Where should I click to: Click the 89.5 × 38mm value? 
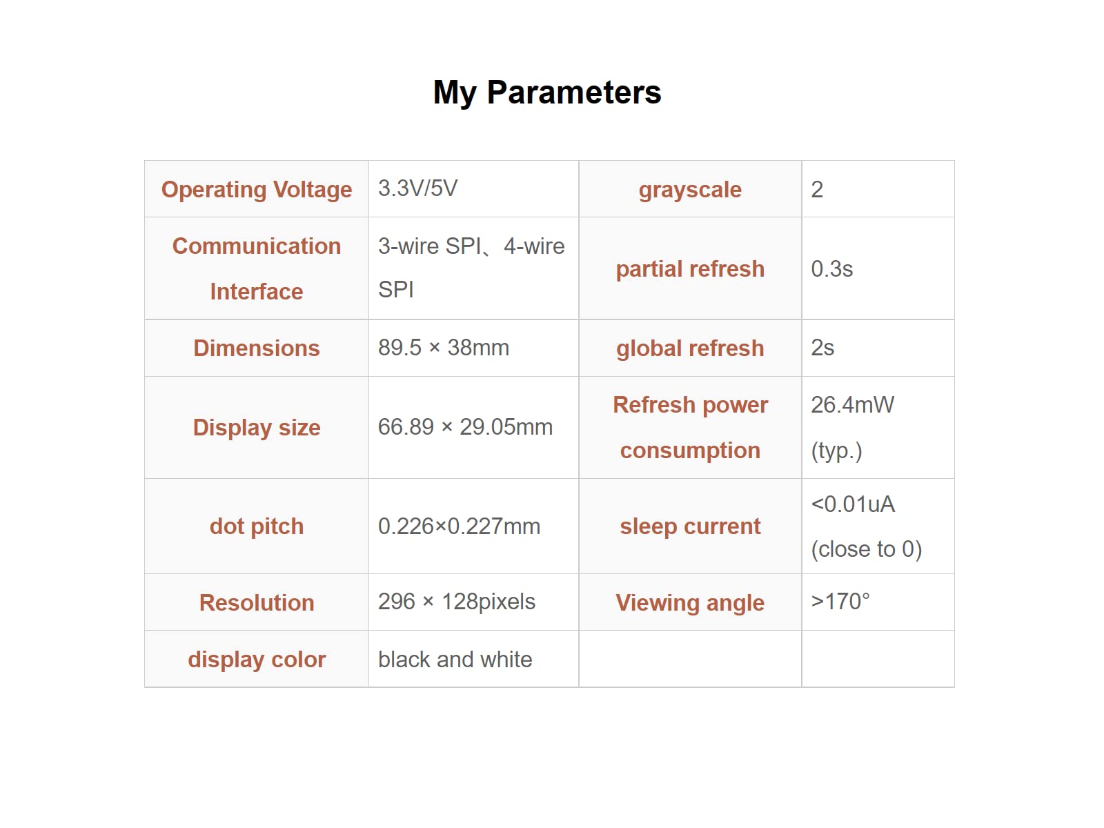444,348
